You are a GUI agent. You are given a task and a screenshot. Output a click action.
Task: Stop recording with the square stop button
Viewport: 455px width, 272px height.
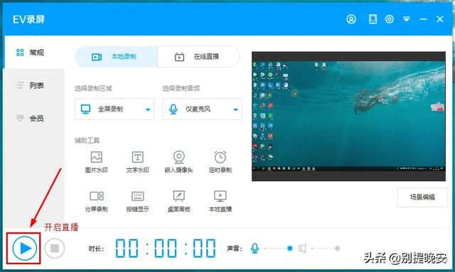(55, 249)
